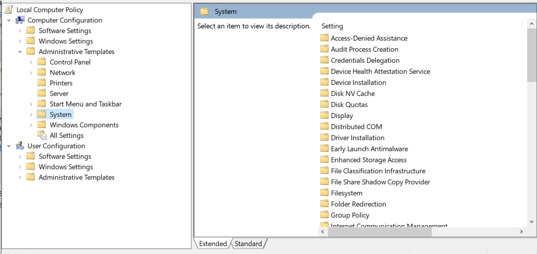Expand Software Settings under Computer Configuration
The height and width of the screenshot is (254, 537).
20,31
